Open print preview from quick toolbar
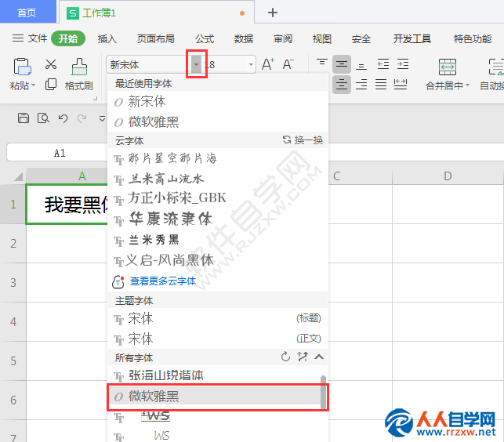 click(43, 118)
